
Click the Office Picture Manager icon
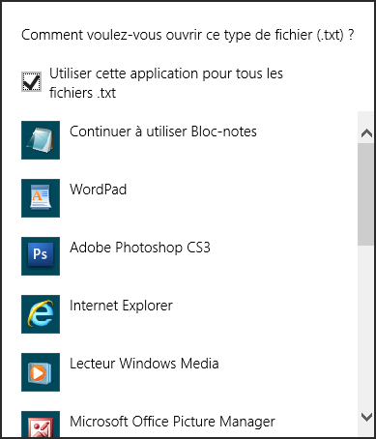41,424
